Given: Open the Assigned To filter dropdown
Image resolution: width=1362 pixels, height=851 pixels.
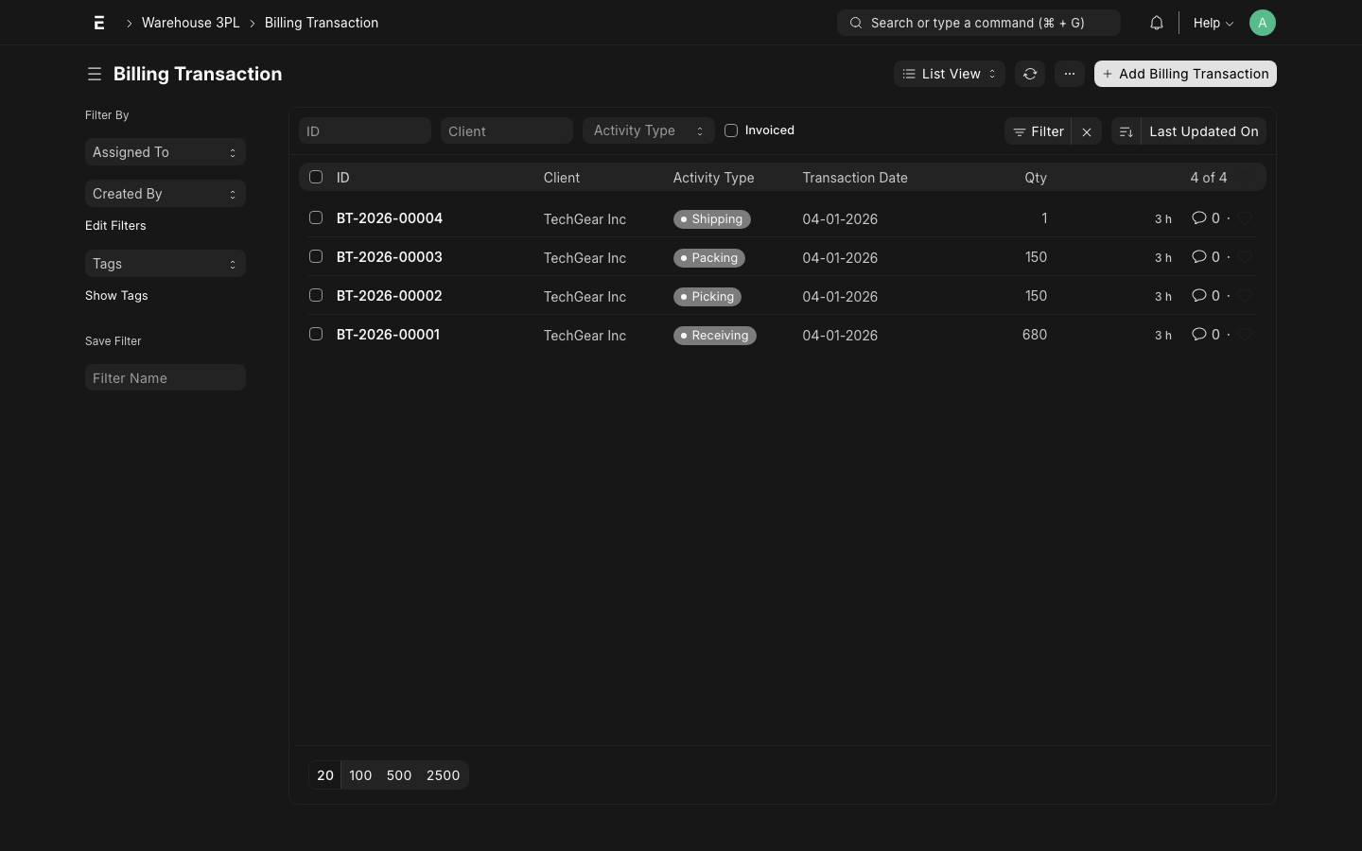Looking at the screenshot, I should (165, 151).
